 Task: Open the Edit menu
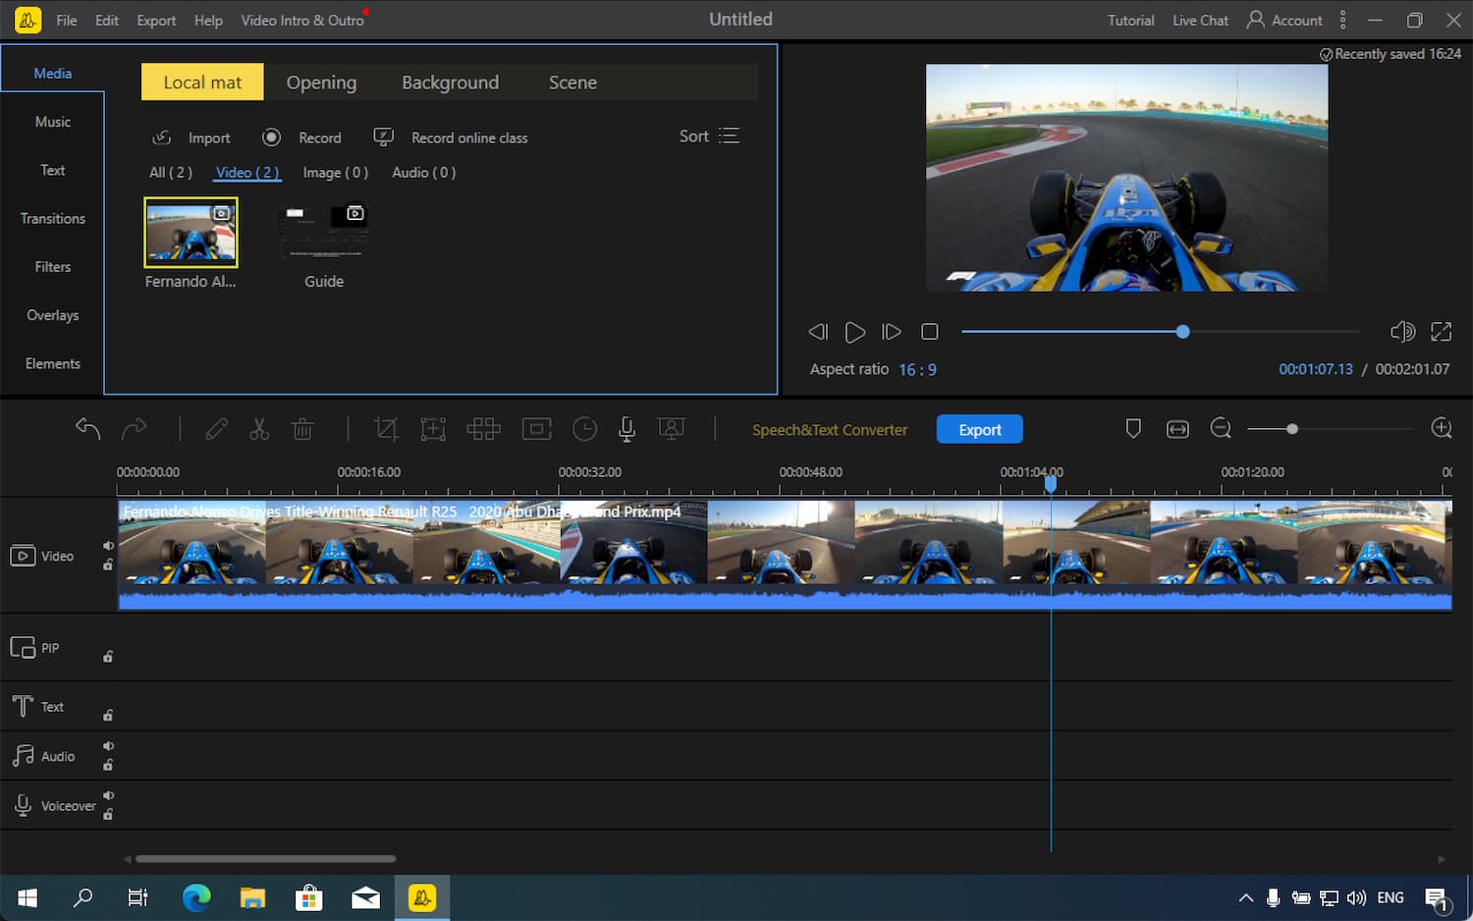pyautogui.click(x=107, y=21)
